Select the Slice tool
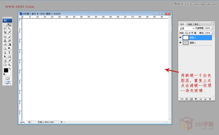Viewport: 219px width, 135px height. click(x=9, y=32)
